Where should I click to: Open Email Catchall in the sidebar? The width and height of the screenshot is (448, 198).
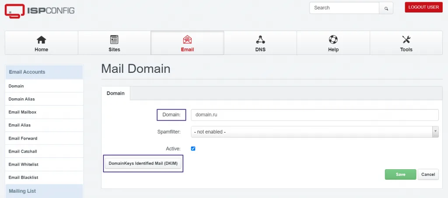click(x=44, y=151)
